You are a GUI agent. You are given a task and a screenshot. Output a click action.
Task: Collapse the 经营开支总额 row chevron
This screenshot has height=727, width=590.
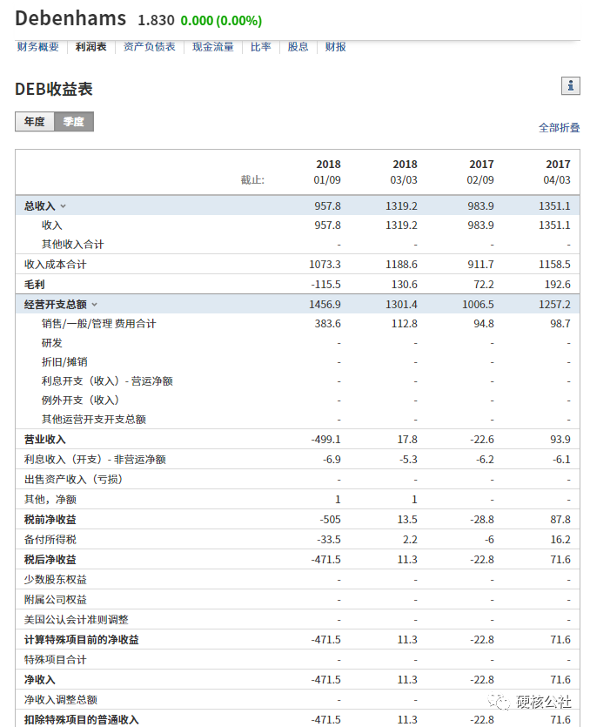pyautogui.click(x=95, y=305)
